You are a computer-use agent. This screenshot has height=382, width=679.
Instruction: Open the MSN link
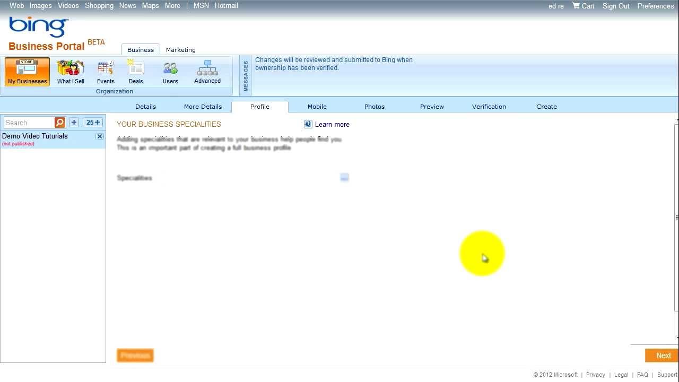point(201,6)
